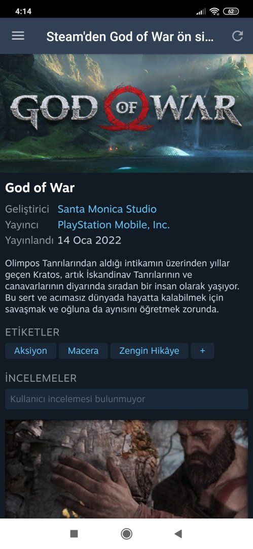Tap the header title Steam'den God of War
The image size is (253, 549).
(x=130, y=37)
